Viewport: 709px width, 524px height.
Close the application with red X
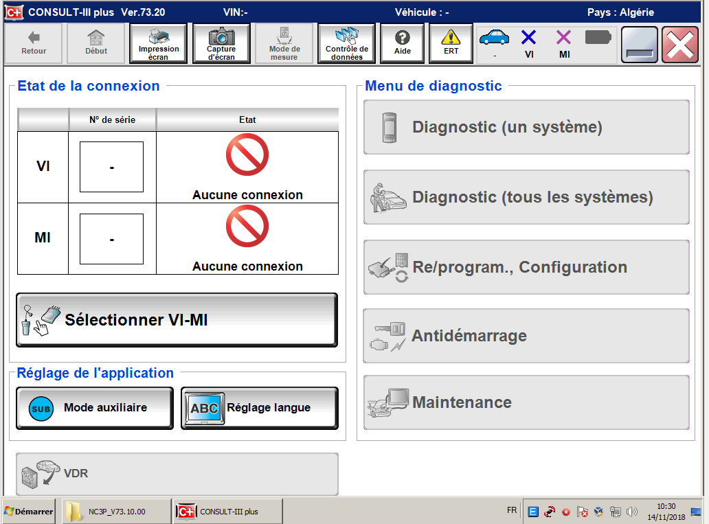pyautogui.click(x=681, y=45)
